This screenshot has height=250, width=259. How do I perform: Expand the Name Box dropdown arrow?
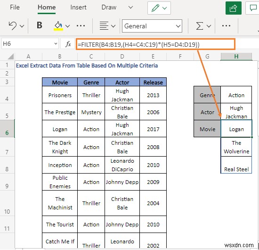[x=56, y=44]
